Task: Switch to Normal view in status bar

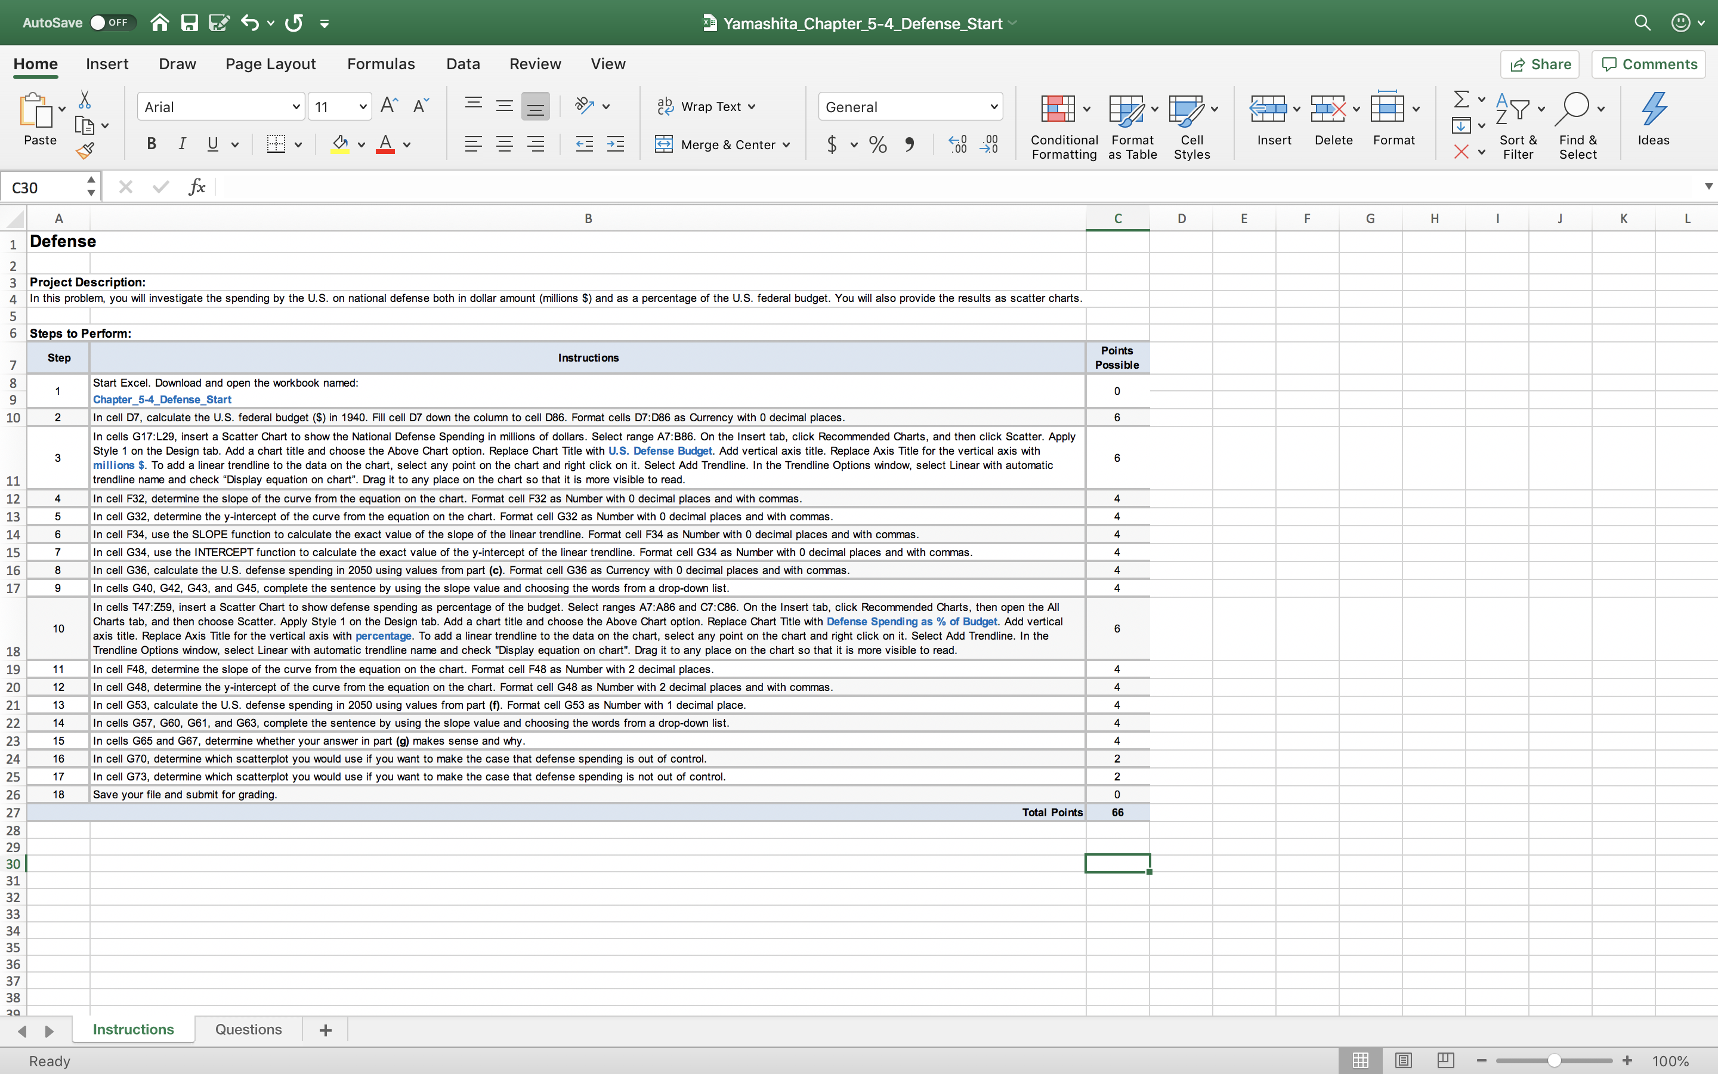Action: [1360, 1060]
